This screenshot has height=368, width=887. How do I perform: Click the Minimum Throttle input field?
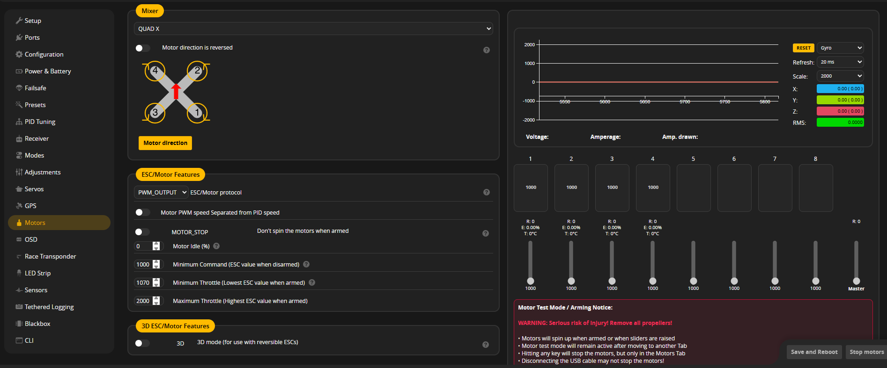pyautogui.click(x=143, y=282)
